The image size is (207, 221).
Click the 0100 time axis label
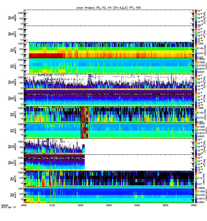pos(52,205)
